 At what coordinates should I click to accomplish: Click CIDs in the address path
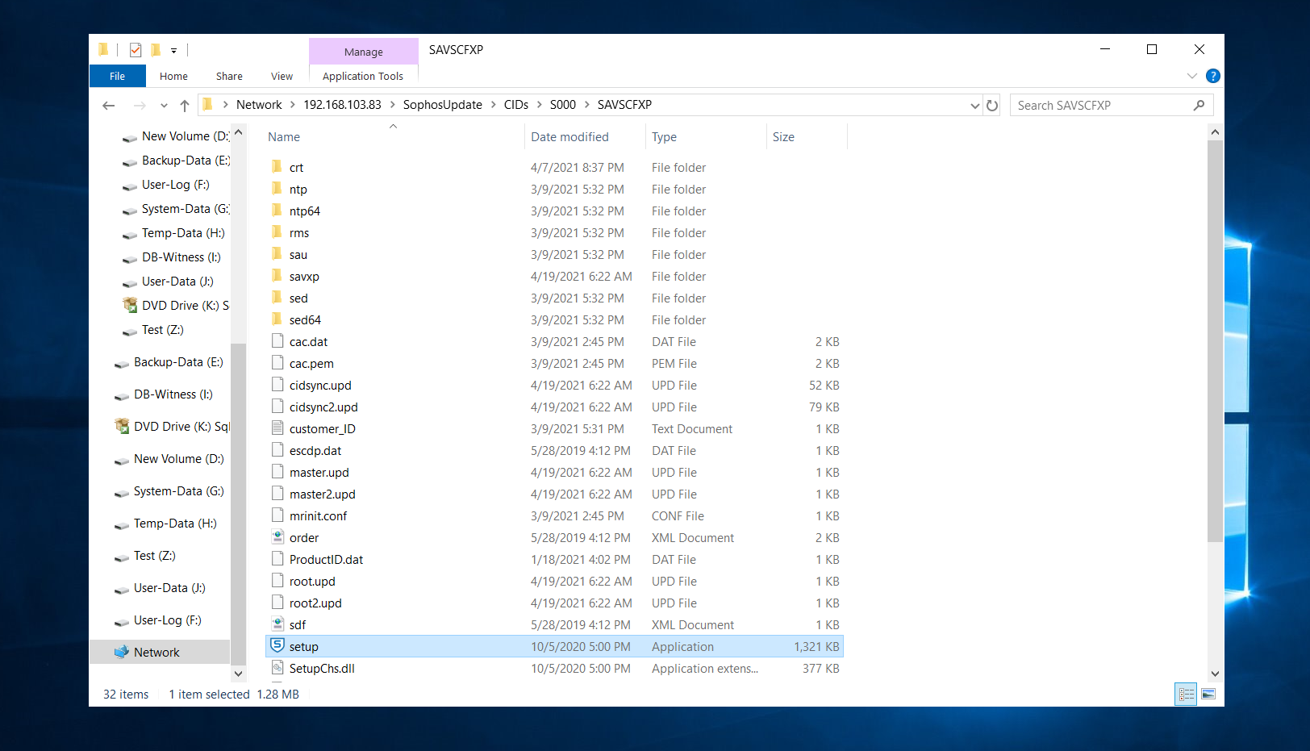tap(516, 105)
